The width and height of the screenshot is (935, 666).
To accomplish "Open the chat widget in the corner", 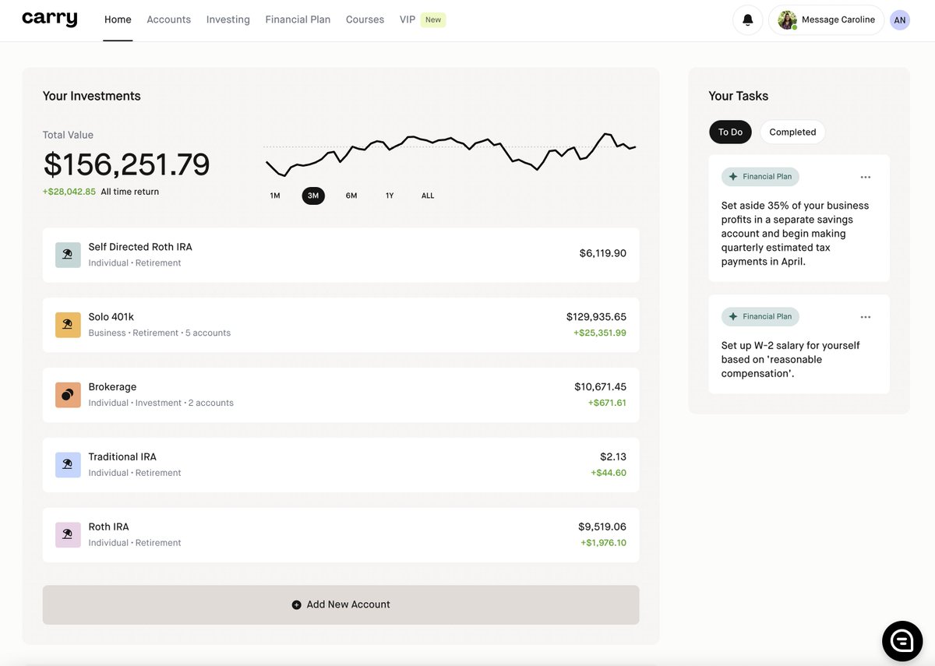I will pos(901,640).
